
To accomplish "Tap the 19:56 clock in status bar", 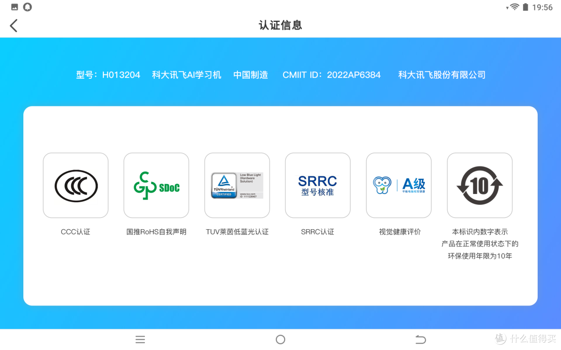I will coord(542,7).
